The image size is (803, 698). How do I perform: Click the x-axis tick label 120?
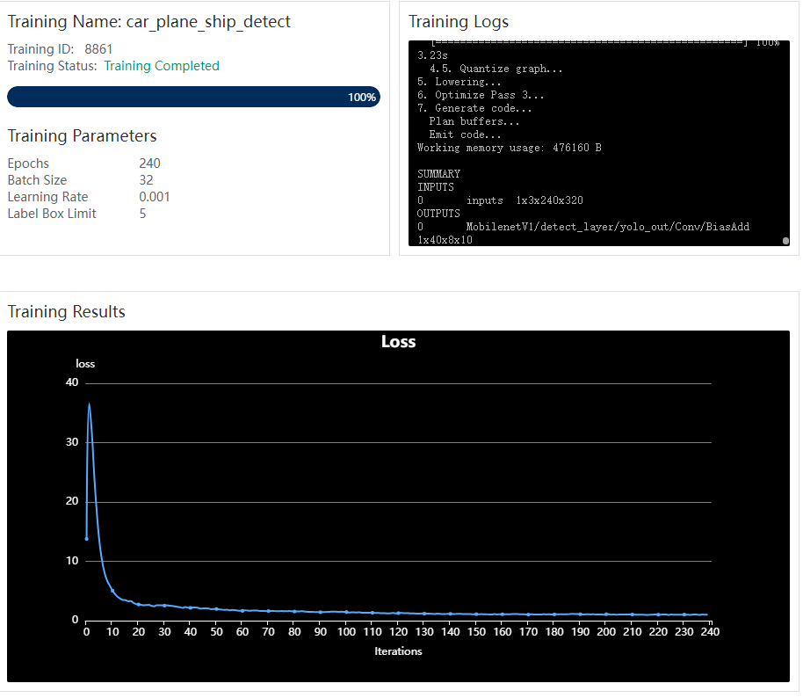pos(399,632)
